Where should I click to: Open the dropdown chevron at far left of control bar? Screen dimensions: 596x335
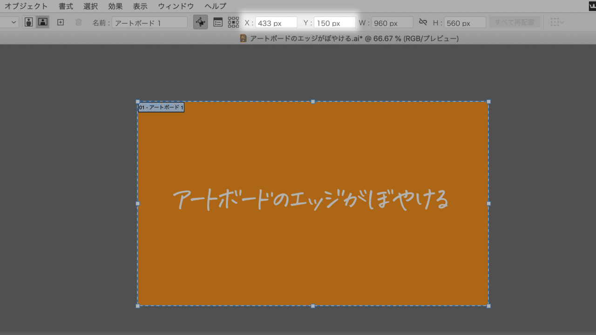point(13,22)
